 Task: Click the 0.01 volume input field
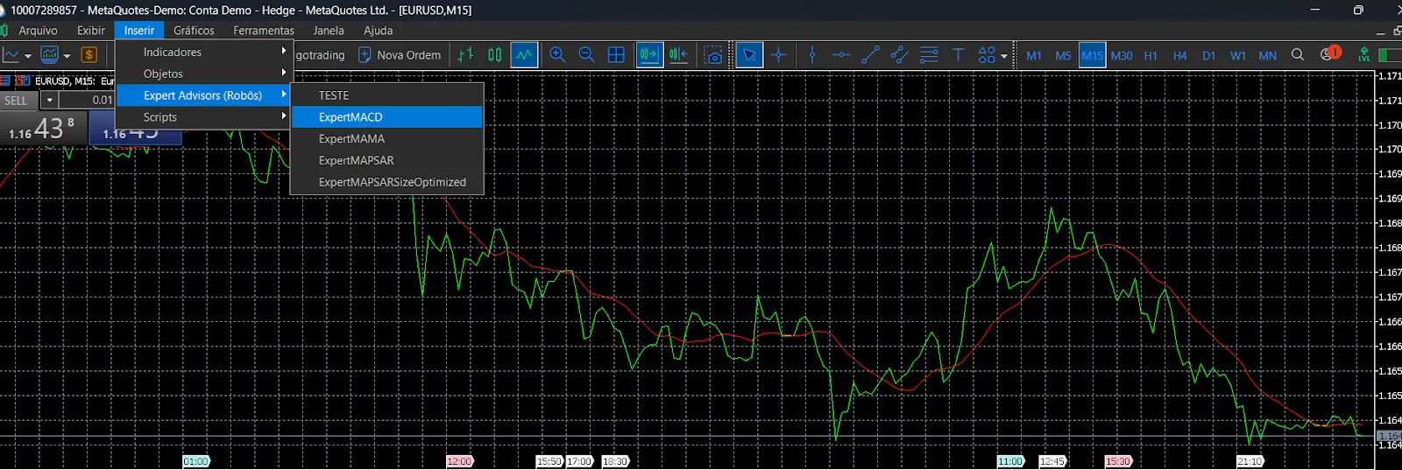[x=87, y=100]
